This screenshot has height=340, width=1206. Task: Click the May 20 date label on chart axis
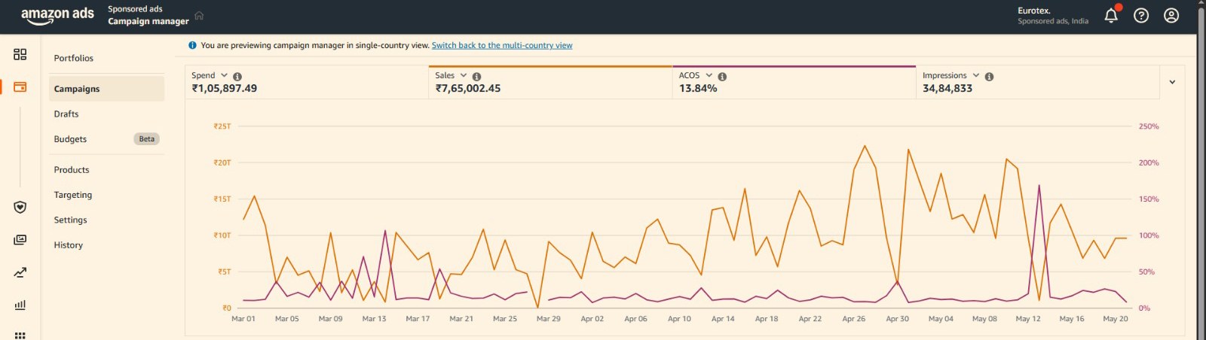point(1116,319)
